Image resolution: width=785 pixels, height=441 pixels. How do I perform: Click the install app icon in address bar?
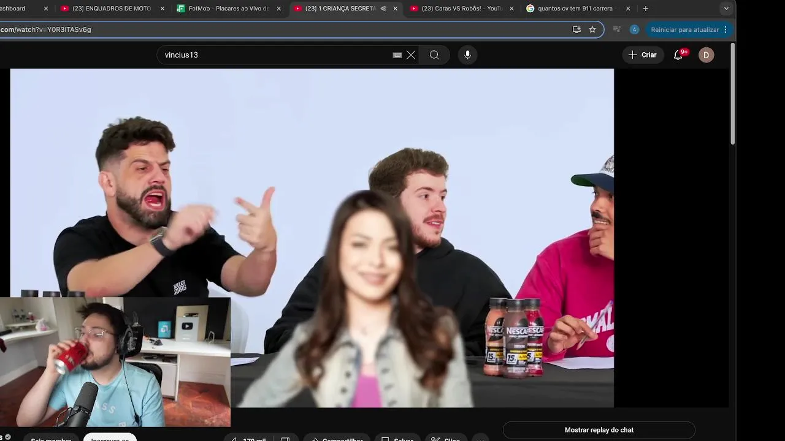pos(576,29)
